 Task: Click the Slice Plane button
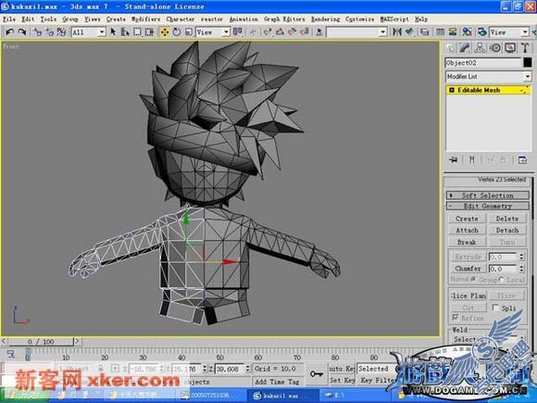[x=468, y=296]
